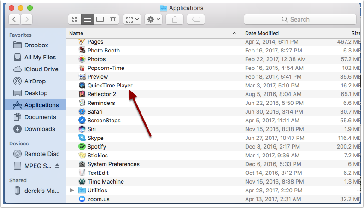Screen dimensions: 364x208
Task: Click the Share toolbar button
Action: pyautogui.click(x=175, y=19)
